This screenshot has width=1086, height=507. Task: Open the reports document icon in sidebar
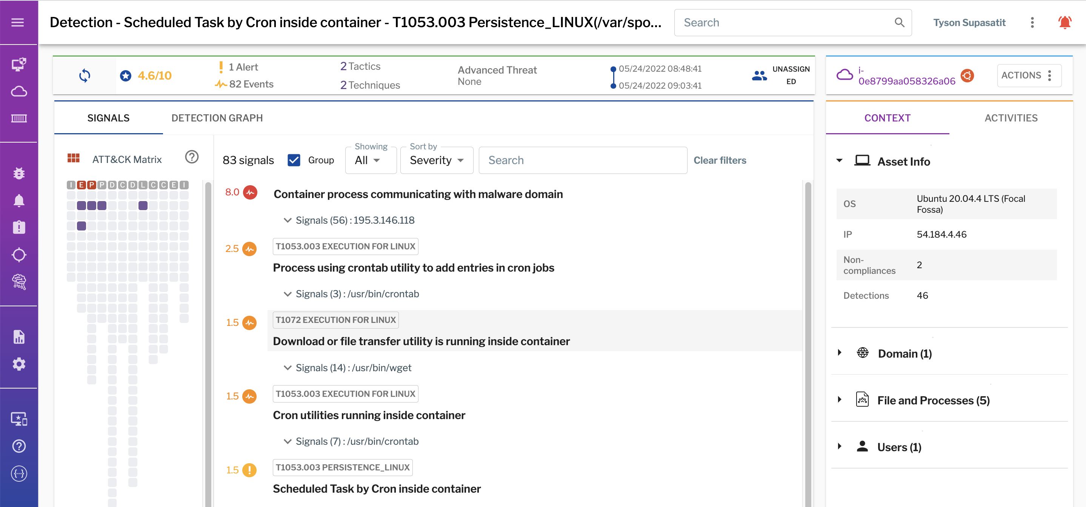pos(18,336)
